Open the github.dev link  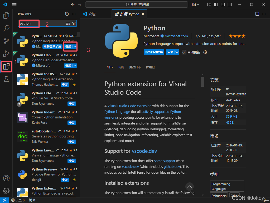point(172,167)
